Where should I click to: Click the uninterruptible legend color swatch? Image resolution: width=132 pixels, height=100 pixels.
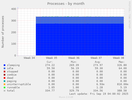point(5,84)
